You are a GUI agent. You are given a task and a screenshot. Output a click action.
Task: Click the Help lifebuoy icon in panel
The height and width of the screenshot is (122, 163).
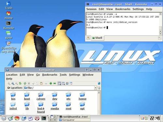click(x=37, y=118)
